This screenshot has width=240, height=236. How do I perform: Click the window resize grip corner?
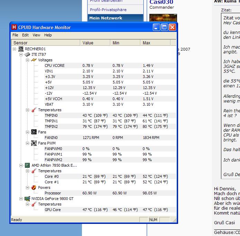click(x=174, y=220)
